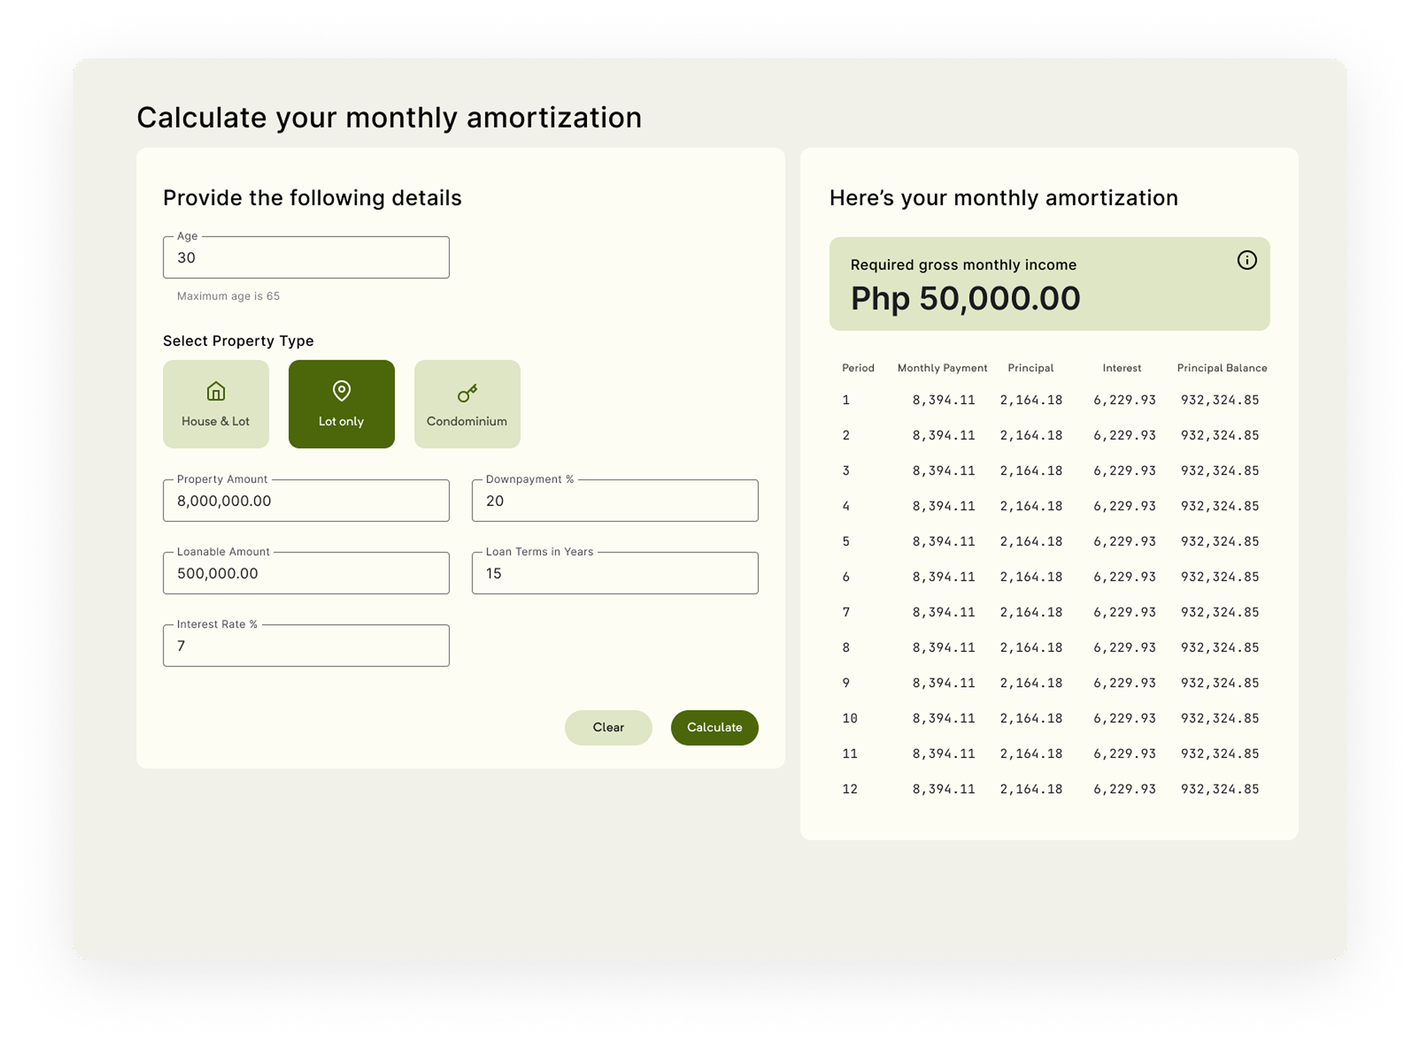This screenshot has width=1420, height=1048.
Task: Click the Required gross monthly income card
Action: pos(1048,284)
